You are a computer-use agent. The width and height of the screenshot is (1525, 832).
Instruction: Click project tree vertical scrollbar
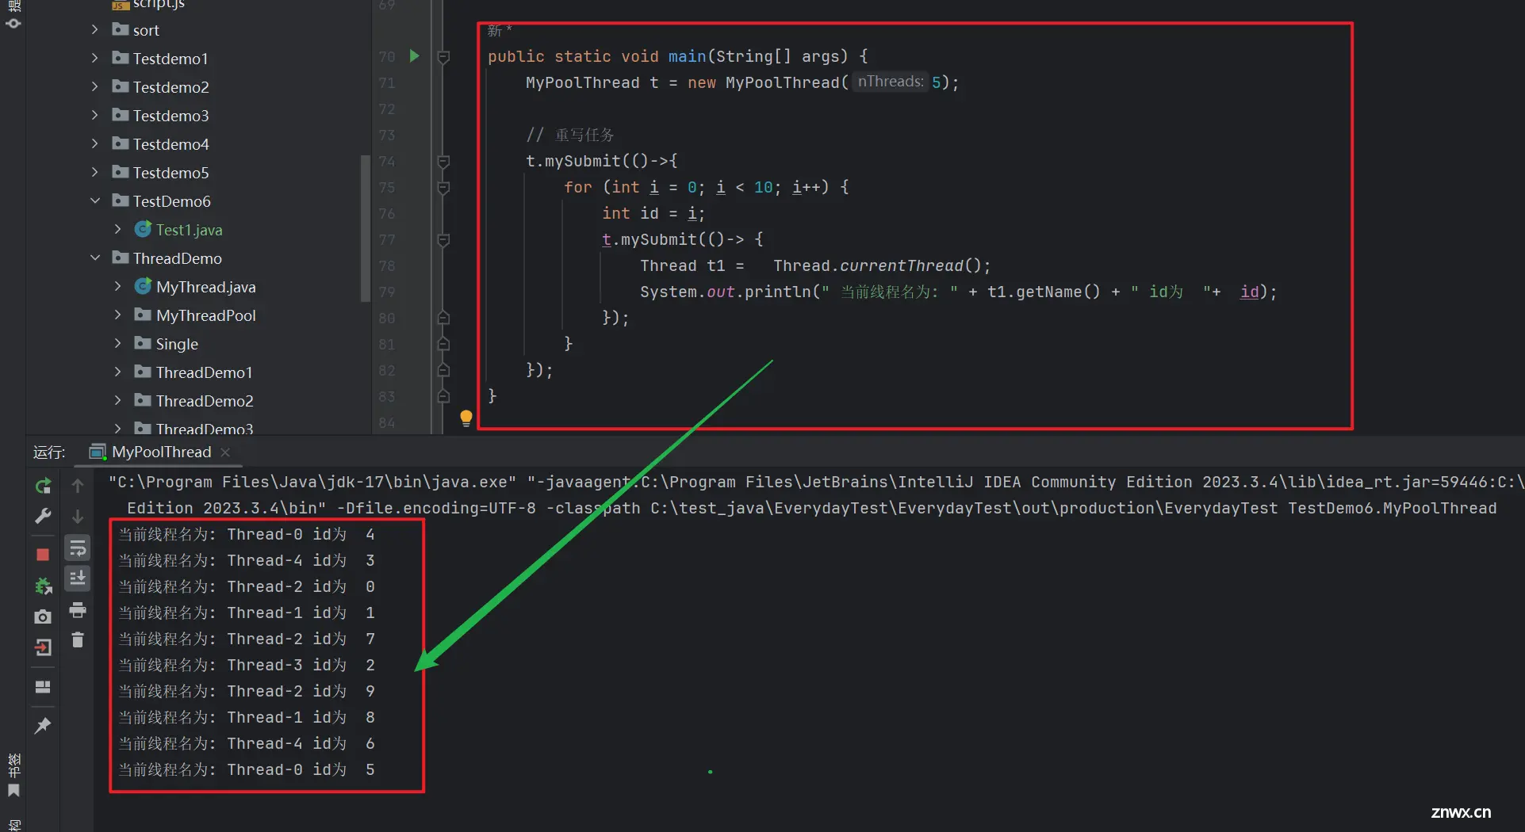[365, 228]
